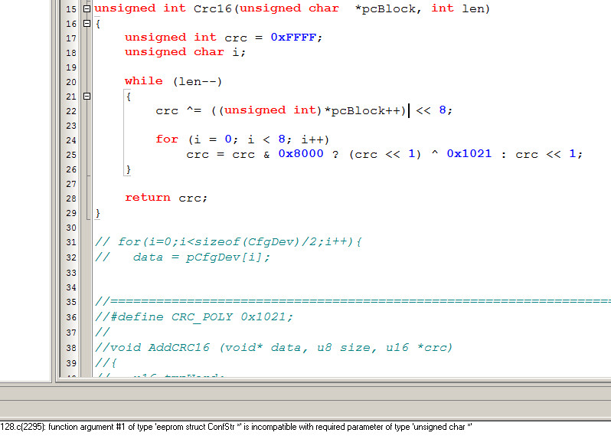This screenshot has width=611, height=436.
Task: Place cursor on the 0xFFFF hex value
Action: 296,38
